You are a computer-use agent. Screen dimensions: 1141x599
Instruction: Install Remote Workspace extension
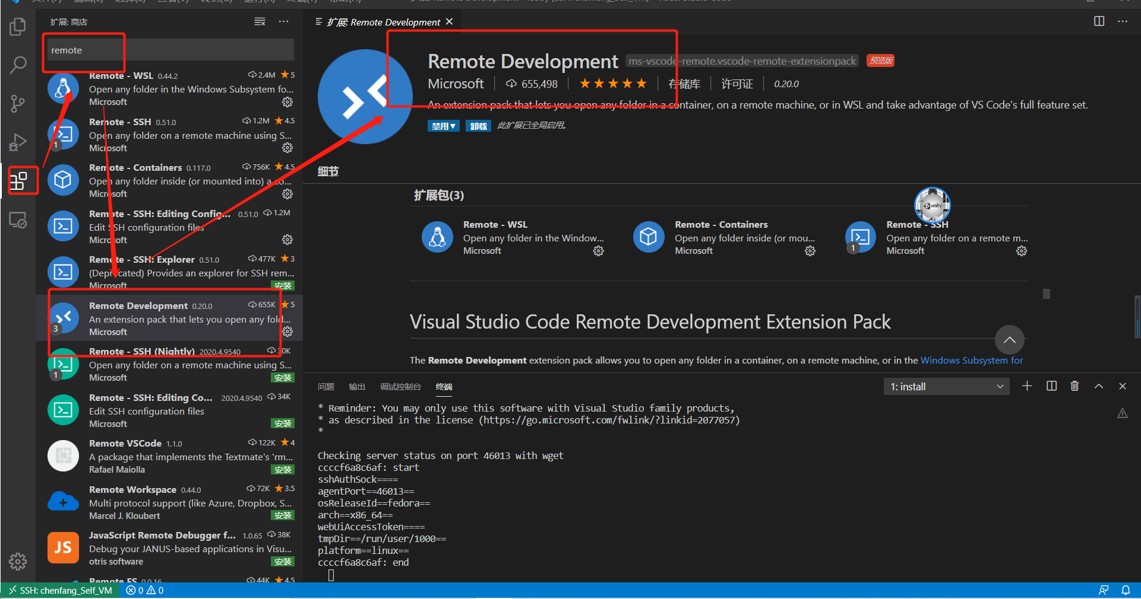click(283, 515)
